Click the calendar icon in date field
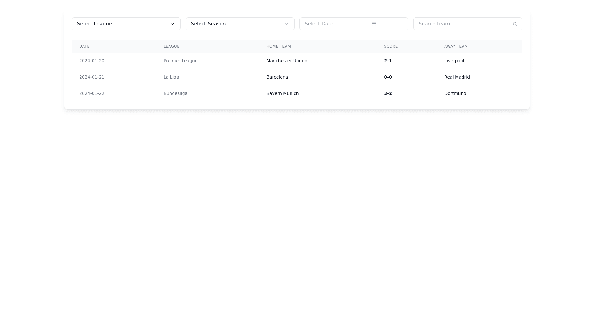This screenshot has height=334, width=594. 374,24
